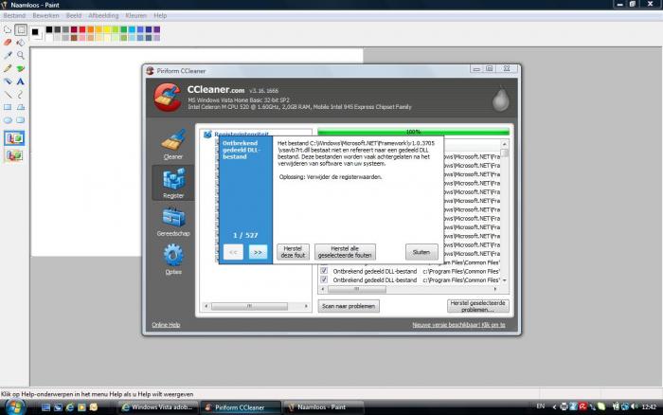Image resolution: width=663 pixels, height=415 pixels.
Task: Select the Free-Form Select tool in Paint
Action: coord(8,29)
